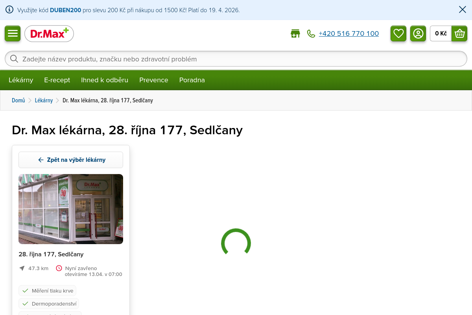472x315 pixels.
Task: Open the Lékárny menu item
Action: pyautogui.click(x=21, y=80)
